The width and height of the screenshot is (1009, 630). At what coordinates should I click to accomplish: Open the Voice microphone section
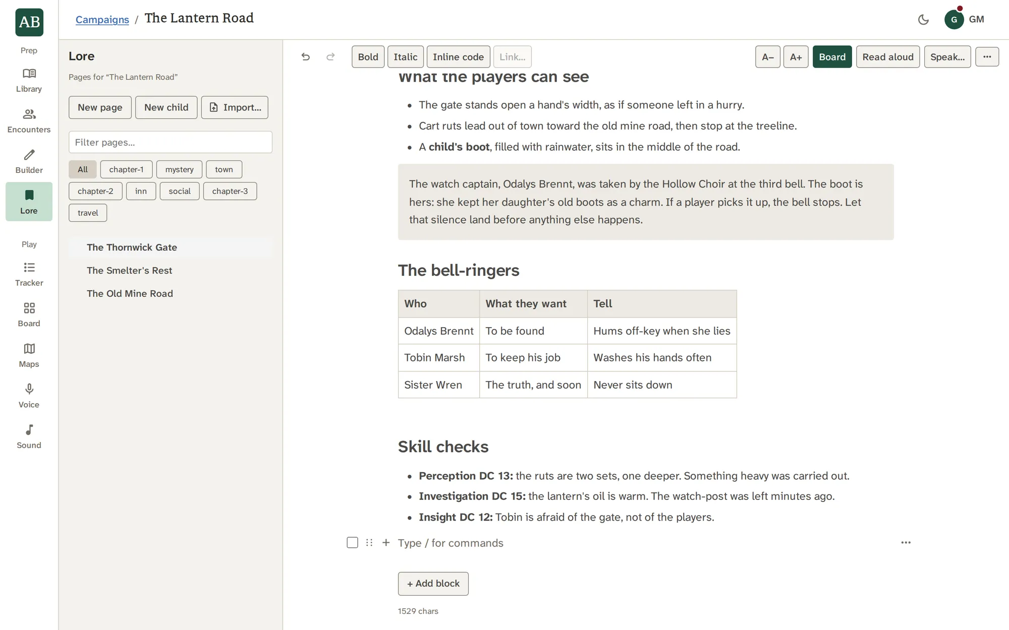[29, 396]
